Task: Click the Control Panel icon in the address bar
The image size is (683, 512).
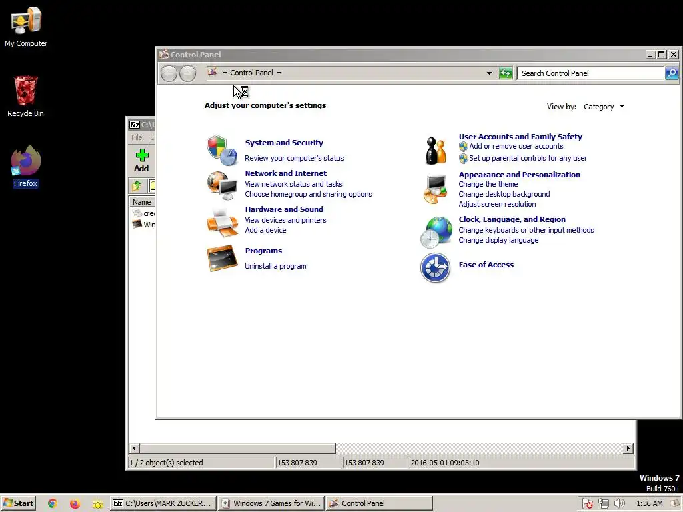Action: click(x=213, y=72)
